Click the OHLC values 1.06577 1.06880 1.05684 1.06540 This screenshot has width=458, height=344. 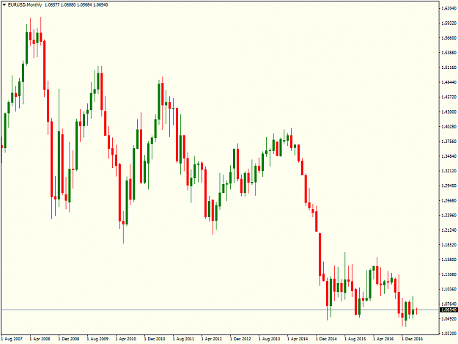(x=76, y=5)
